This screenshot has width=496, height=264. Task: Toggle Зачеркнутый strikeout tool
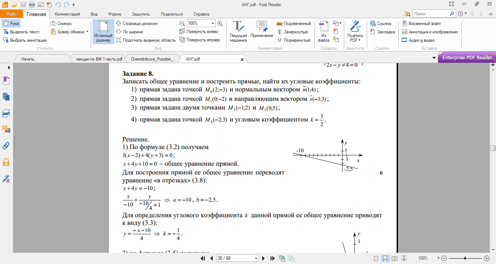point(293,32)
